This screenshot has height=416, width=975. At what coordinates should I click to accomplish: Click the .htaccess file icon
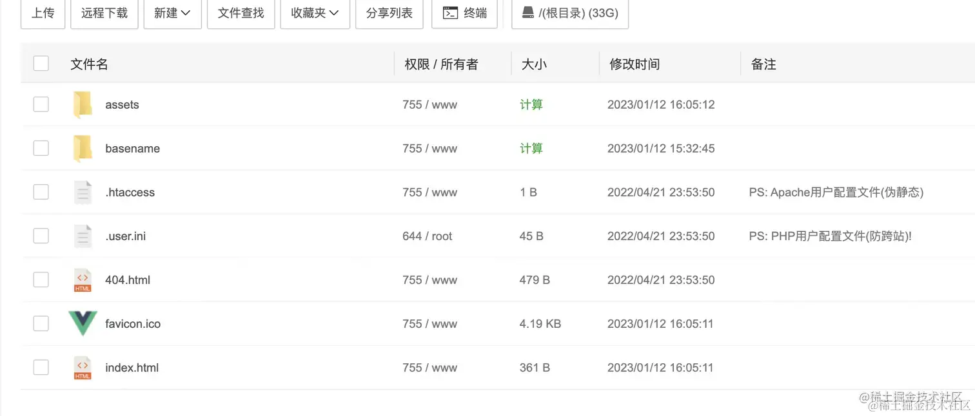tap(83, 193)
